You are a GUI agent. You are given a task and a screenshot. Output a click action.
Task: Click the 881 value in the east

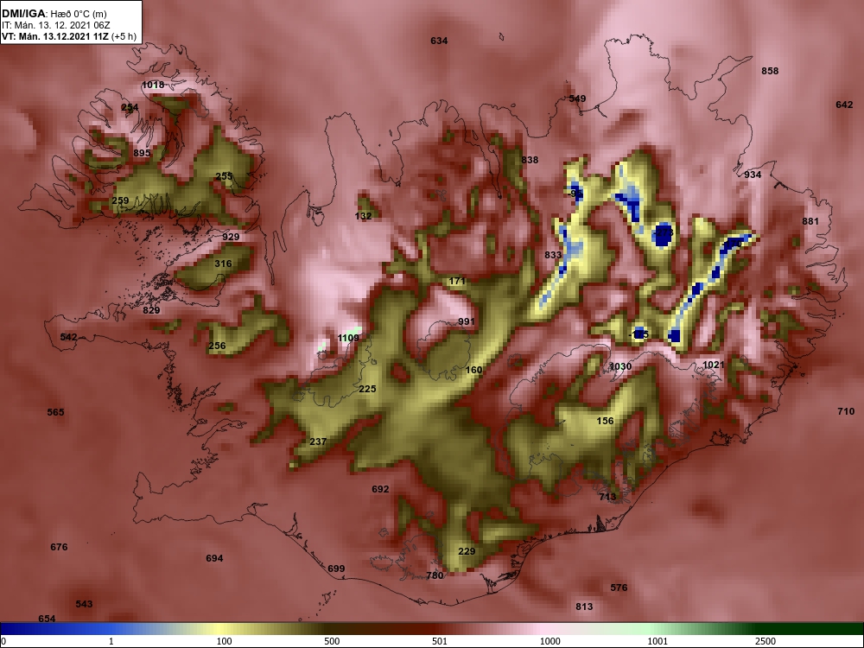[x=810, y=221]
